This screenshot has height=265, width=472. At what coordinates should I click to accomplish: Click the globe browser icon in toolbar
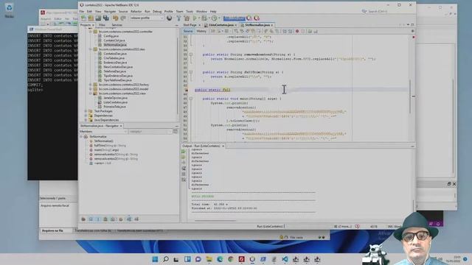click(169, 18)
